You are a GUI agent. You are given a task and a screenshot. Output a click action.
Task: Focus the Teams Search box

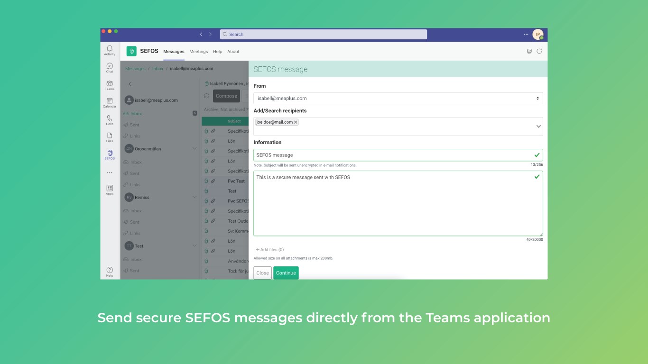323,34
